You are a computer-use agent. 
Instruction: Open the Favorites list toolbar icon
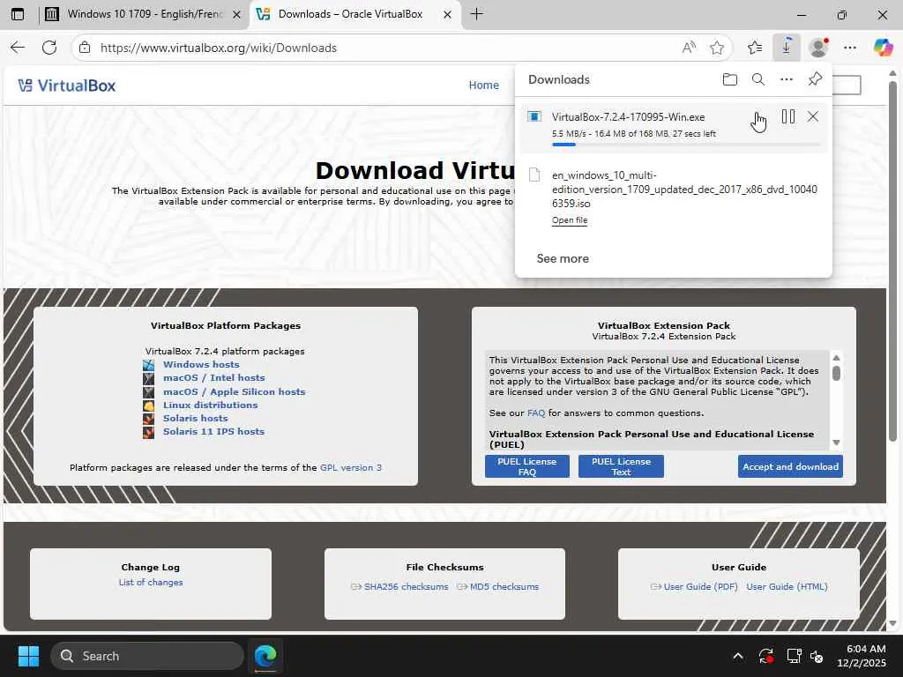point(755,48)
